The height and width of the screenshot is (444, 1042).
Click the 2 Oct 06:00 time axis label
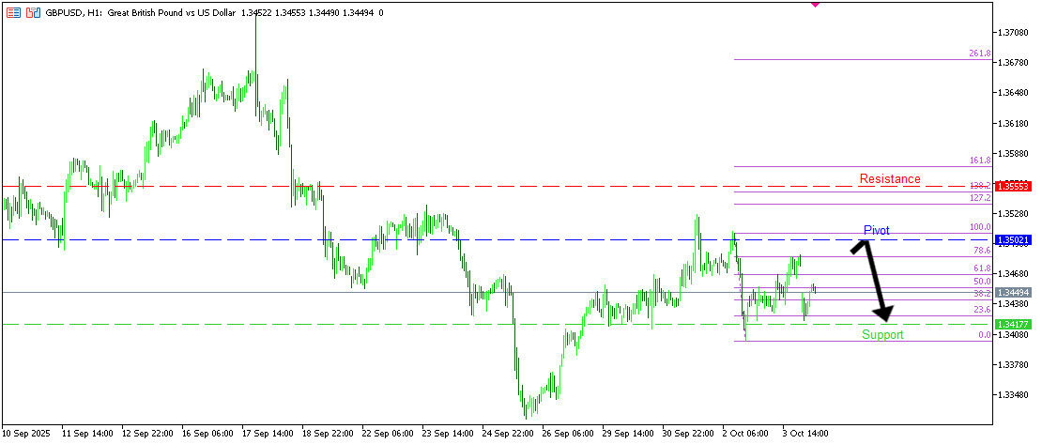[747, 434]
